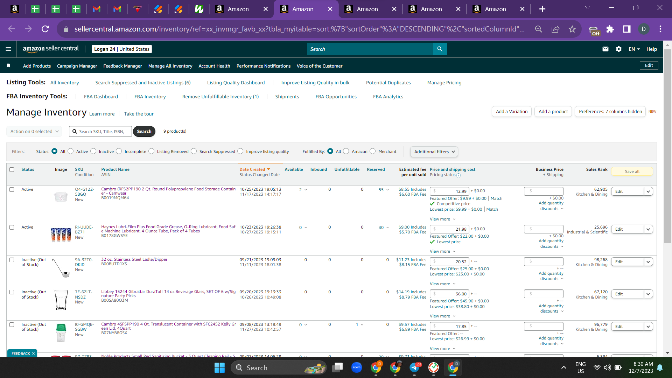Open the Action on 0 selected dropdown

point(34,132)
